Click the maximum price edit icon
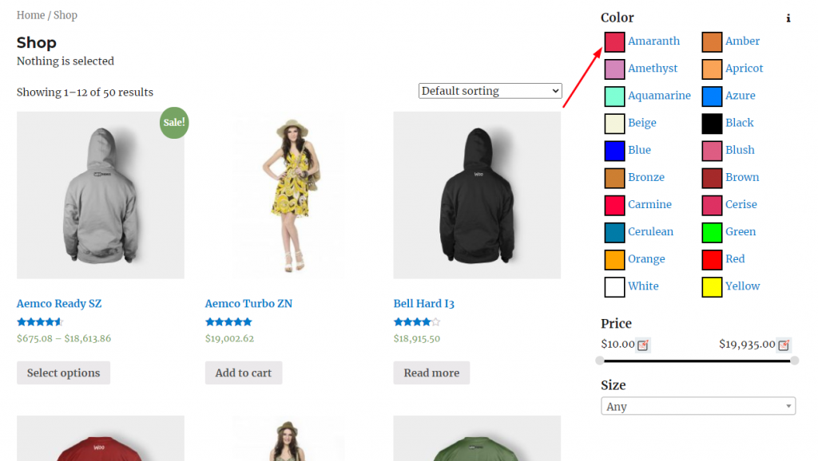 click(784, 345)
